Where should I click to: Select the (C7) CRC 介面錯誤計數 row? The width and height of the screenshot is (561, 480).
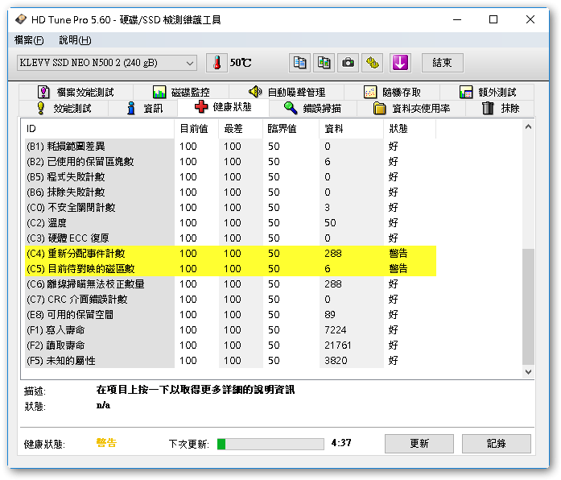(230, 300)
